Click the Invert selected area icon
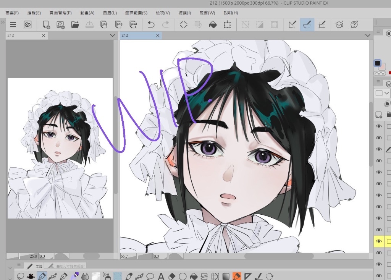The width and height of the screenshot is (391, 280). 260,24
